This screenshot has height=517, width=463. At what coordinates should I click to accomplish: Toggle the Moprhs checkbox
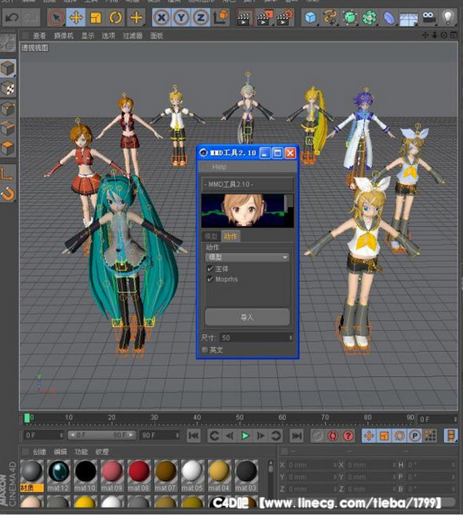(210, 279)
